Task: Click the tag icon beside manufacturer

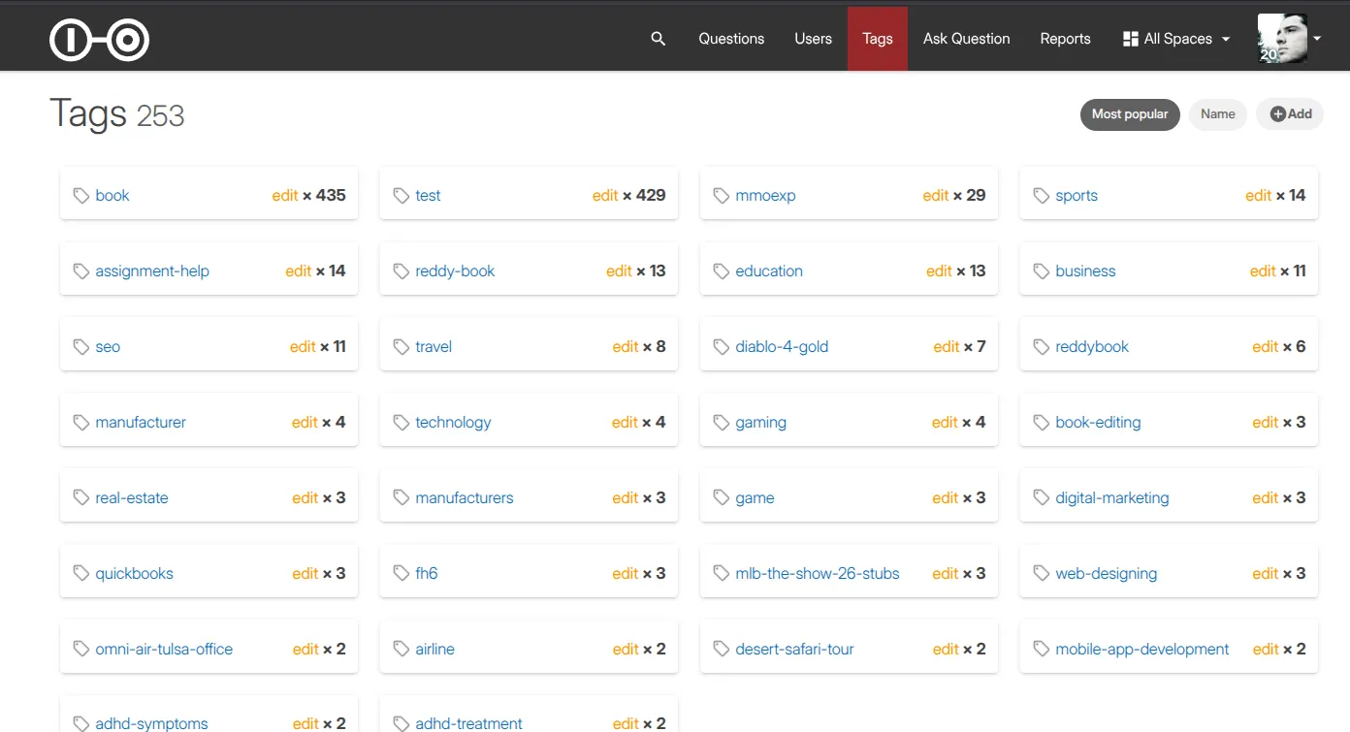Action: tap(81, 423)
